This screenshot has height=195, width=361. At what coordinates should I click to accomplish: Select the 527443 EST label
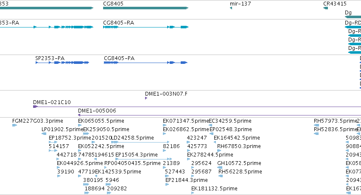175,172
